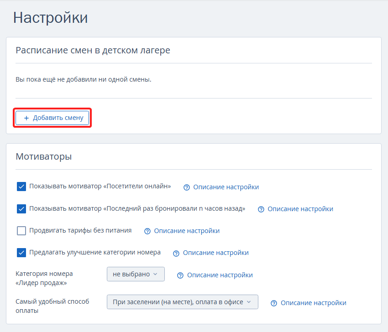
Task: Open «Описание настройки» link for улучшение категории номера
Action: (216, 253)
